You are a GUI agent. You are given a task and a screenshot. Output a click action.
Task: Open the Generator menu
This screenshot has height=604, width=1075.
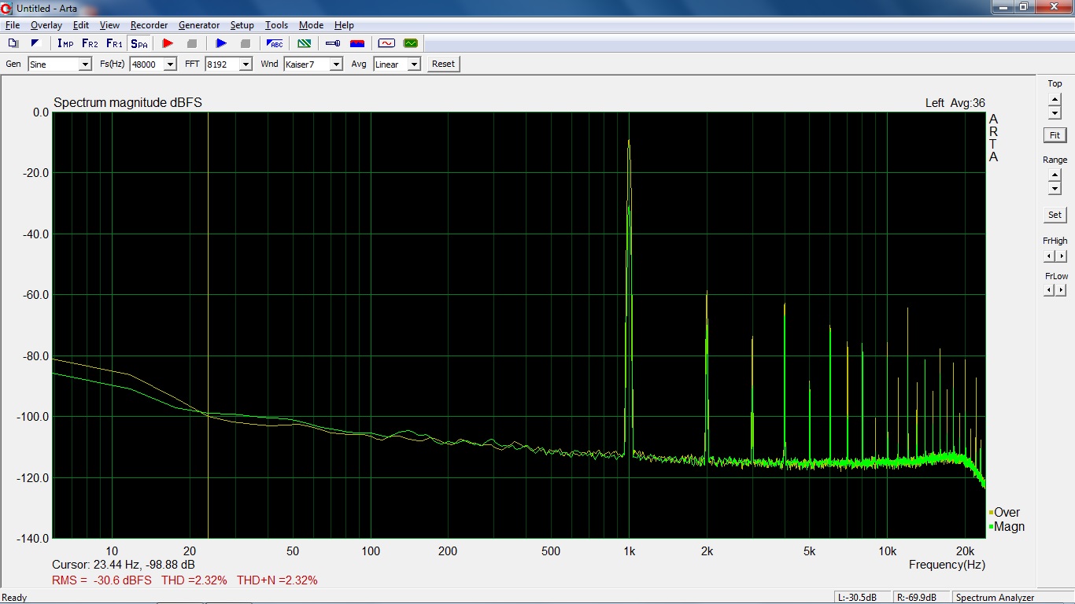(x=199, y=25)
